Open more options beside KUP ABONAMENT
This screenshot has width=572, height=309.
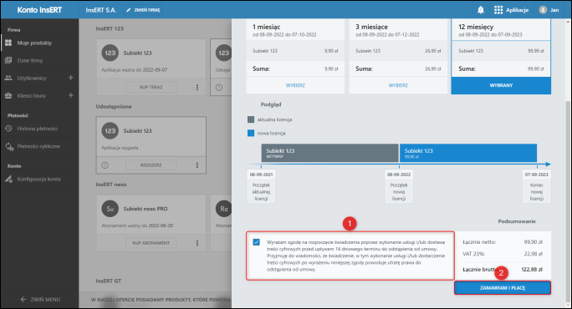(197, 243)
